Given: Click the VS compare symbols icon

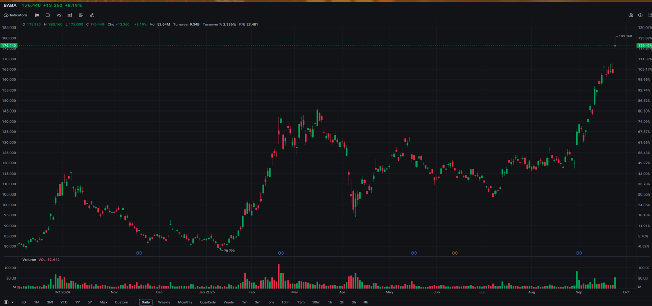Looking at the screenshot, I should [59, 15].
